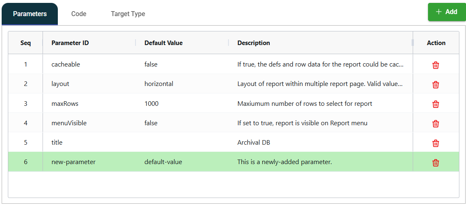The height and width of the screenshot is (205, 466).
Task: Open the Target Type tab
Action: click(128, 14)
